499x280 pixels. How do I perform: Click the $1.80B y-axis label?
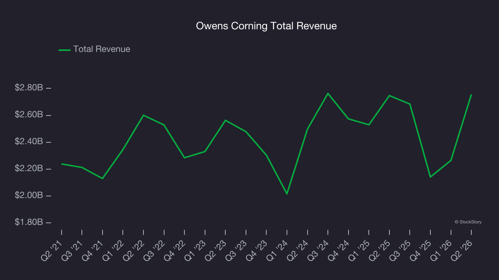29,222
